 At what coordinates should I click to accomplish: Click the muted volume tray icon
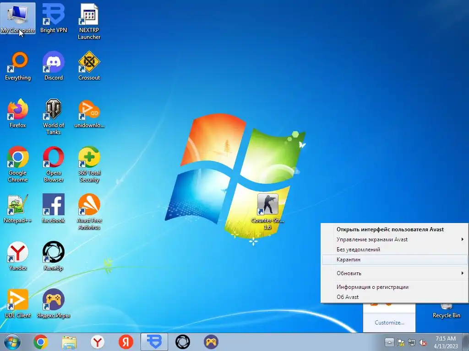[x=423, y=342]
